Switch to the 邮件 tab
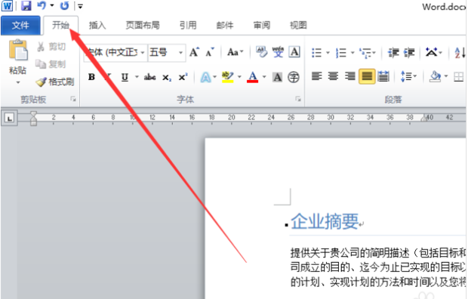Viewport: 468px width, 299px height. pyautogui.click(x=225, y=26)
